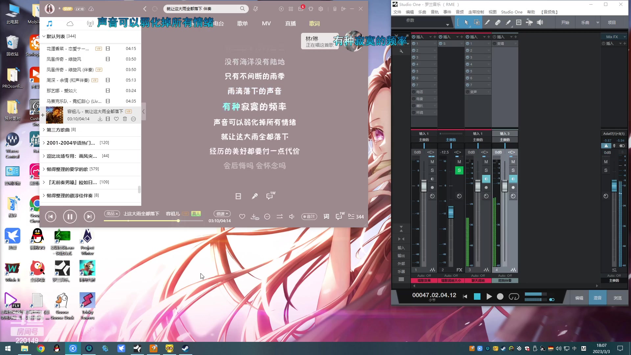Switch to the cloud music tab icon

point(70,24)
